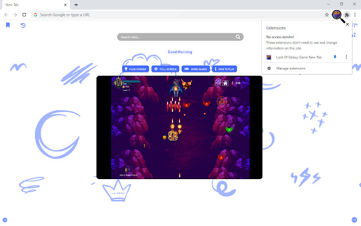Click the Full Screen button
The image size is (361, 226).
tap(165, 69)
